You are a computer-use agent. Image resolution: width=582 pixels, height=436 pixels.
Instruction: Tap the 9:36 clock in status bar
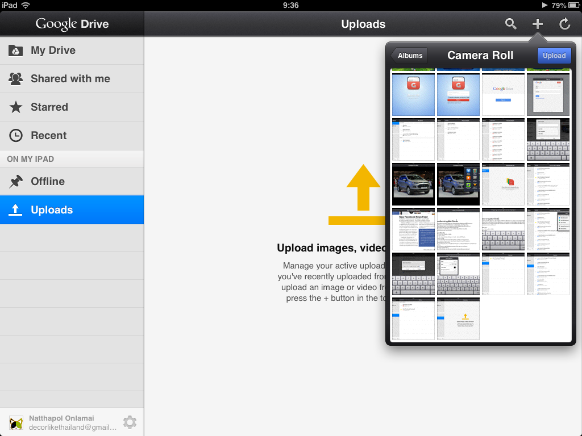[290, 5]
